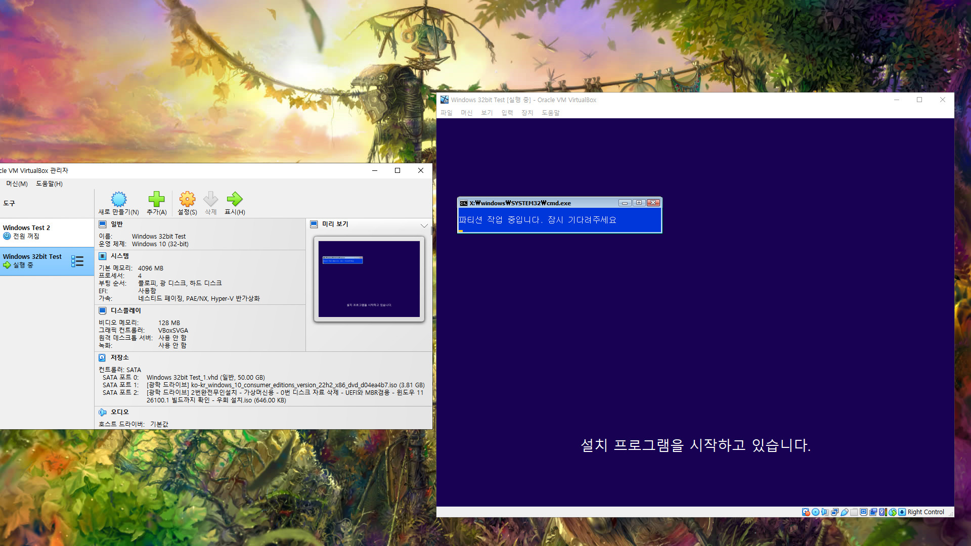The image size is (971, 546).
Task: Select the 도구 (Tools) entry
Action: [47, 203]
